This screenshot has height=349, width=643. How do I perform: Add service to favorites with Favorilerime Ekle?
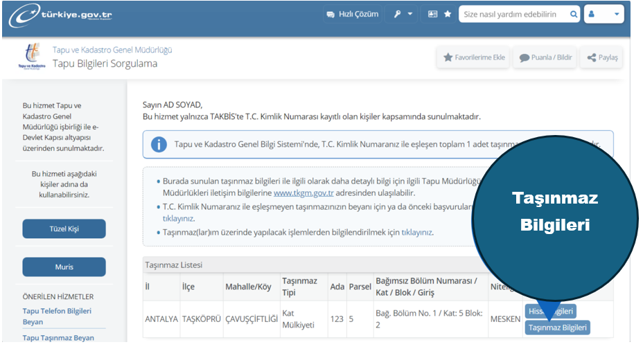click(x=474, y=57)
